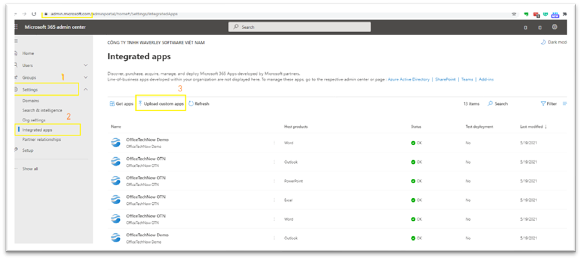
Task: Open Partner relationships in navigation
Action: click(41, 139)
